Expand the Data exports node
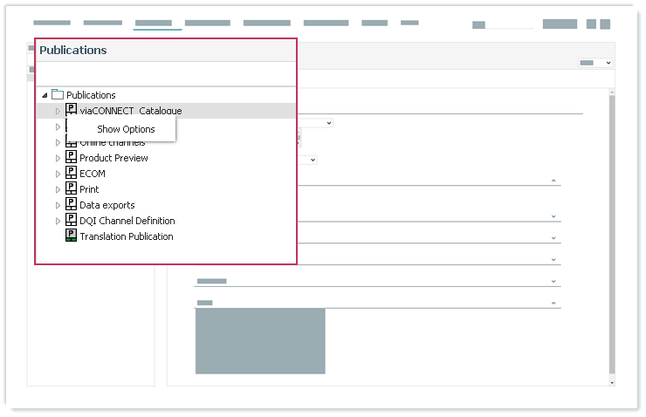This screenshot has width=646, height=417. pyautogui.click(x=58, y=205)
